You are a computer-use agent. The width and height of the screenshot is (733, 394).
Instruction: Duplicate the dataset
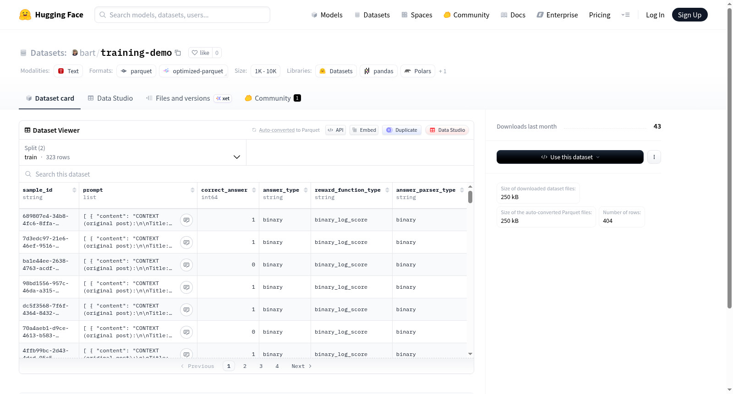(x=402, y=130)
